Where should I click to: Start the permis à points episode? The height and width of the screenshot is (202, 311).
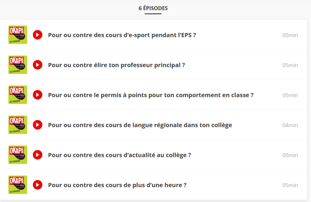point(38,95)
